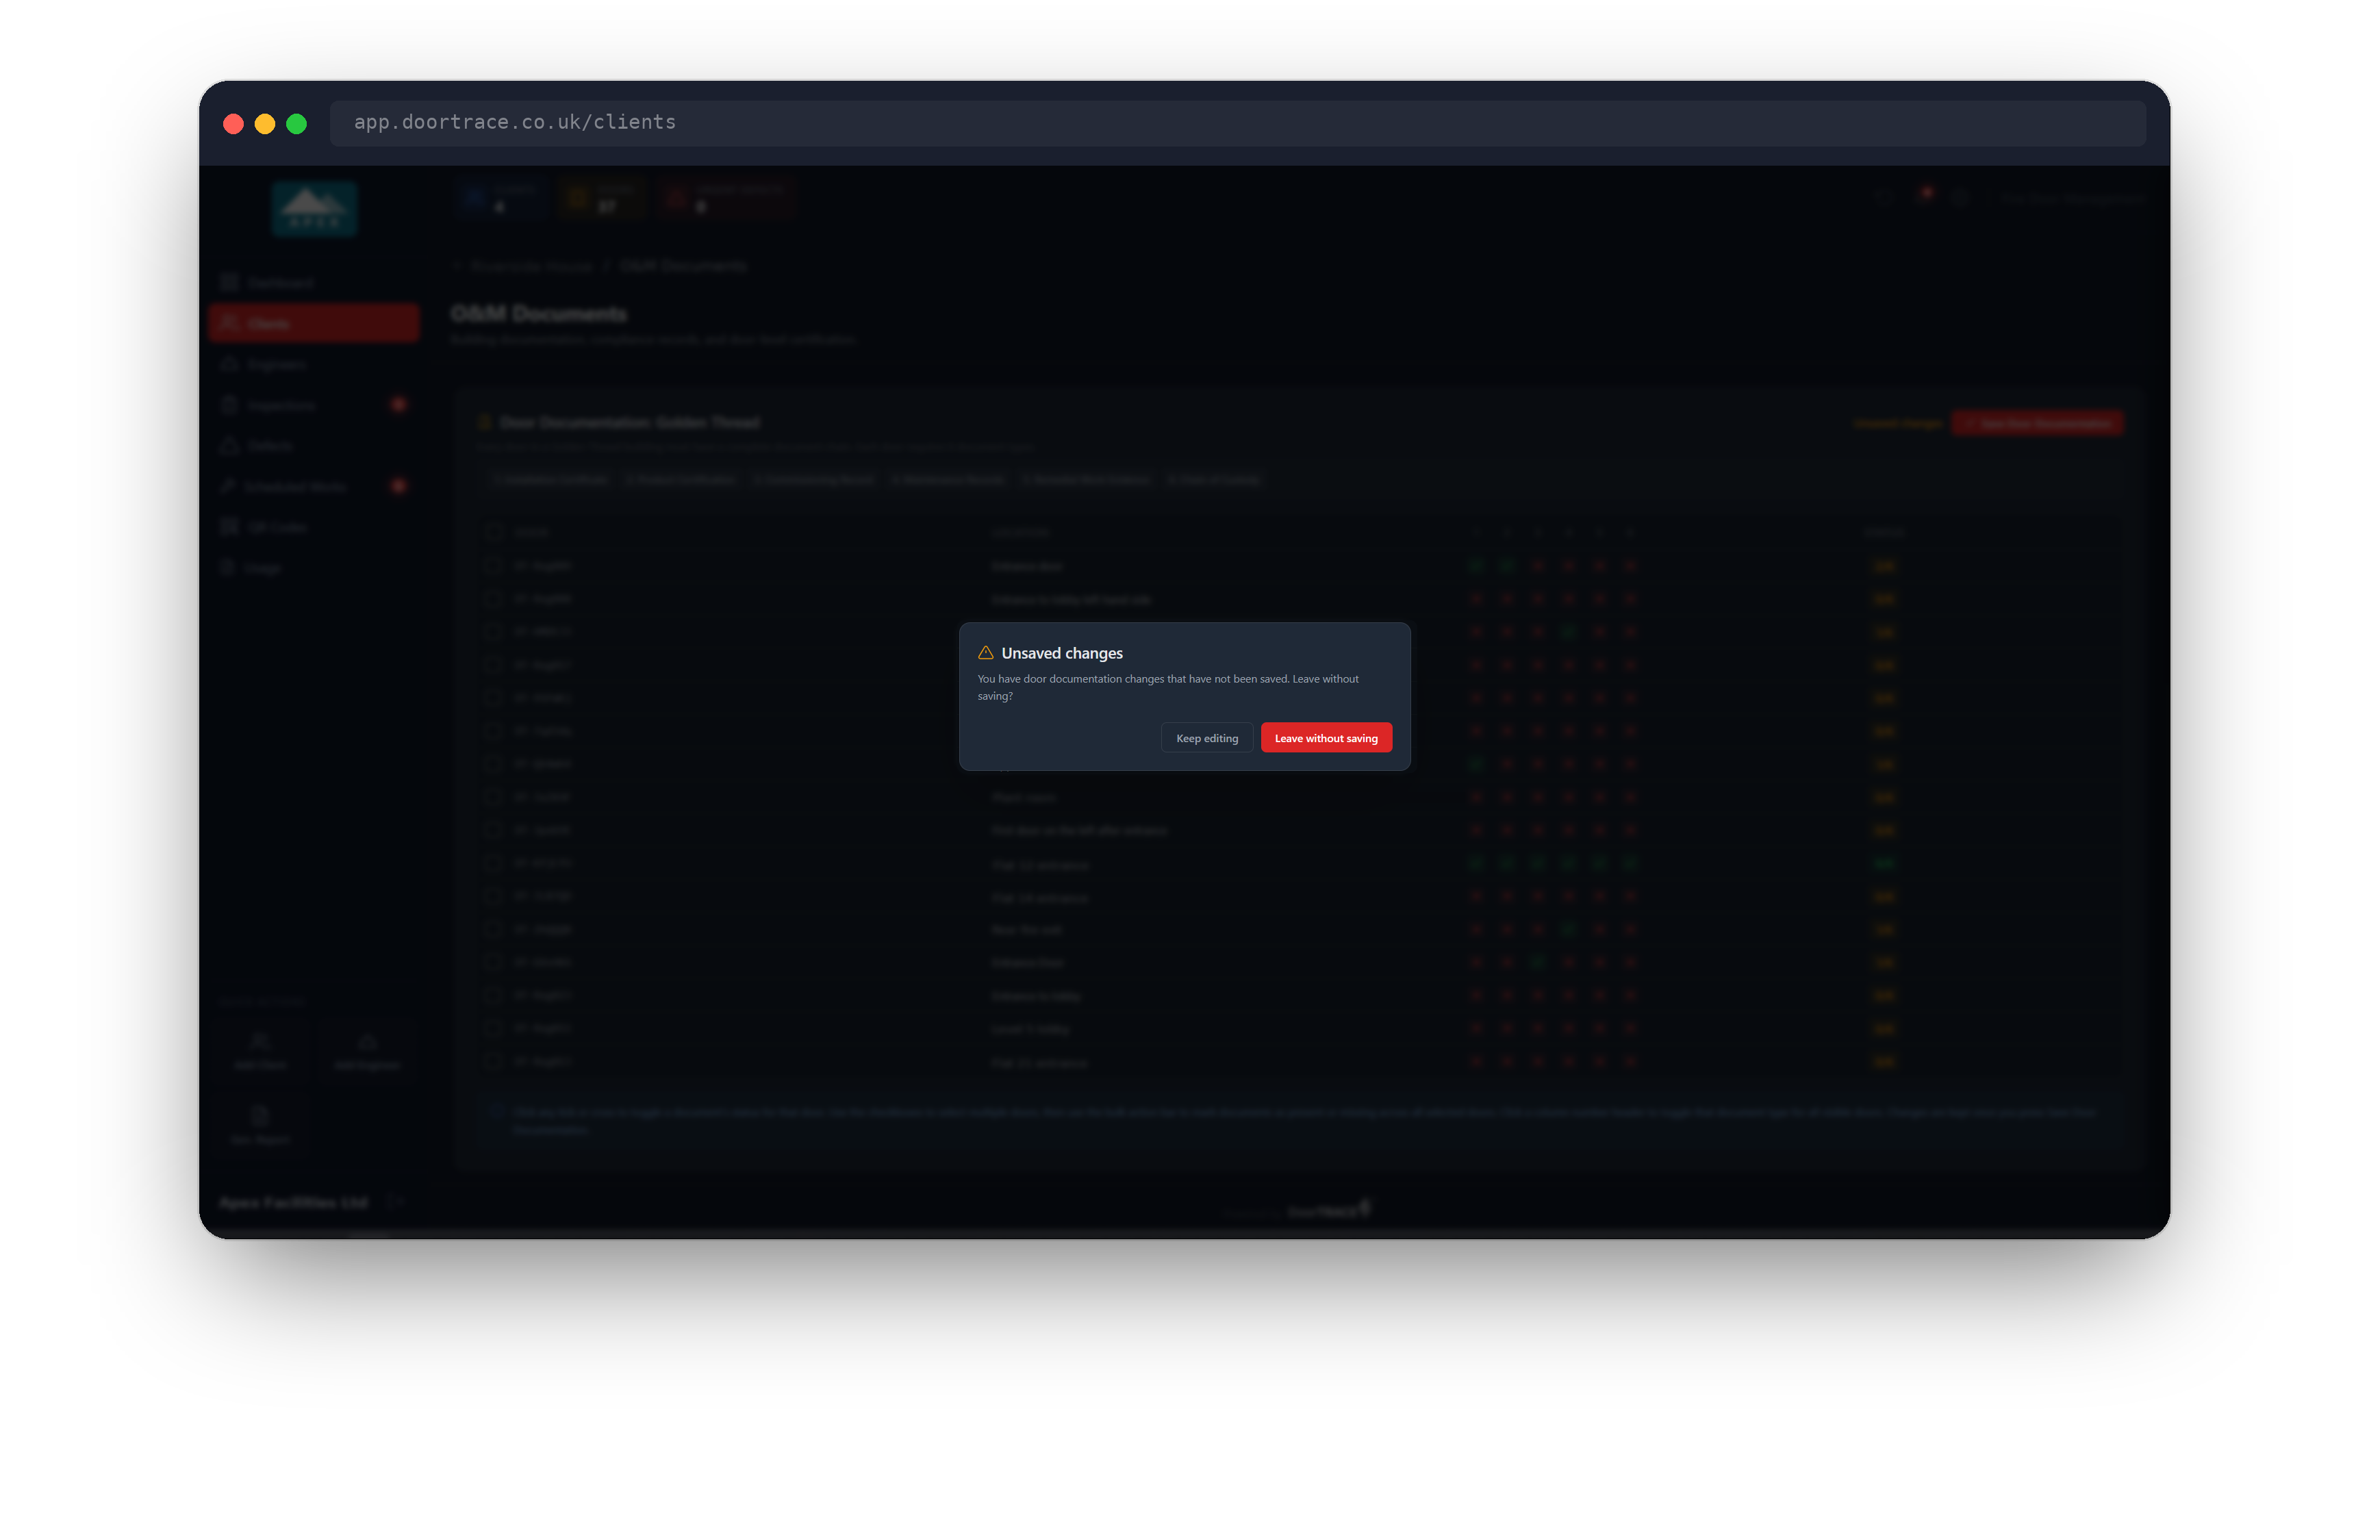Click the Add Client quick action icon

[260, 1041]
